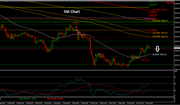
Task: Click the L2 pivot price box
Action: 154,15
